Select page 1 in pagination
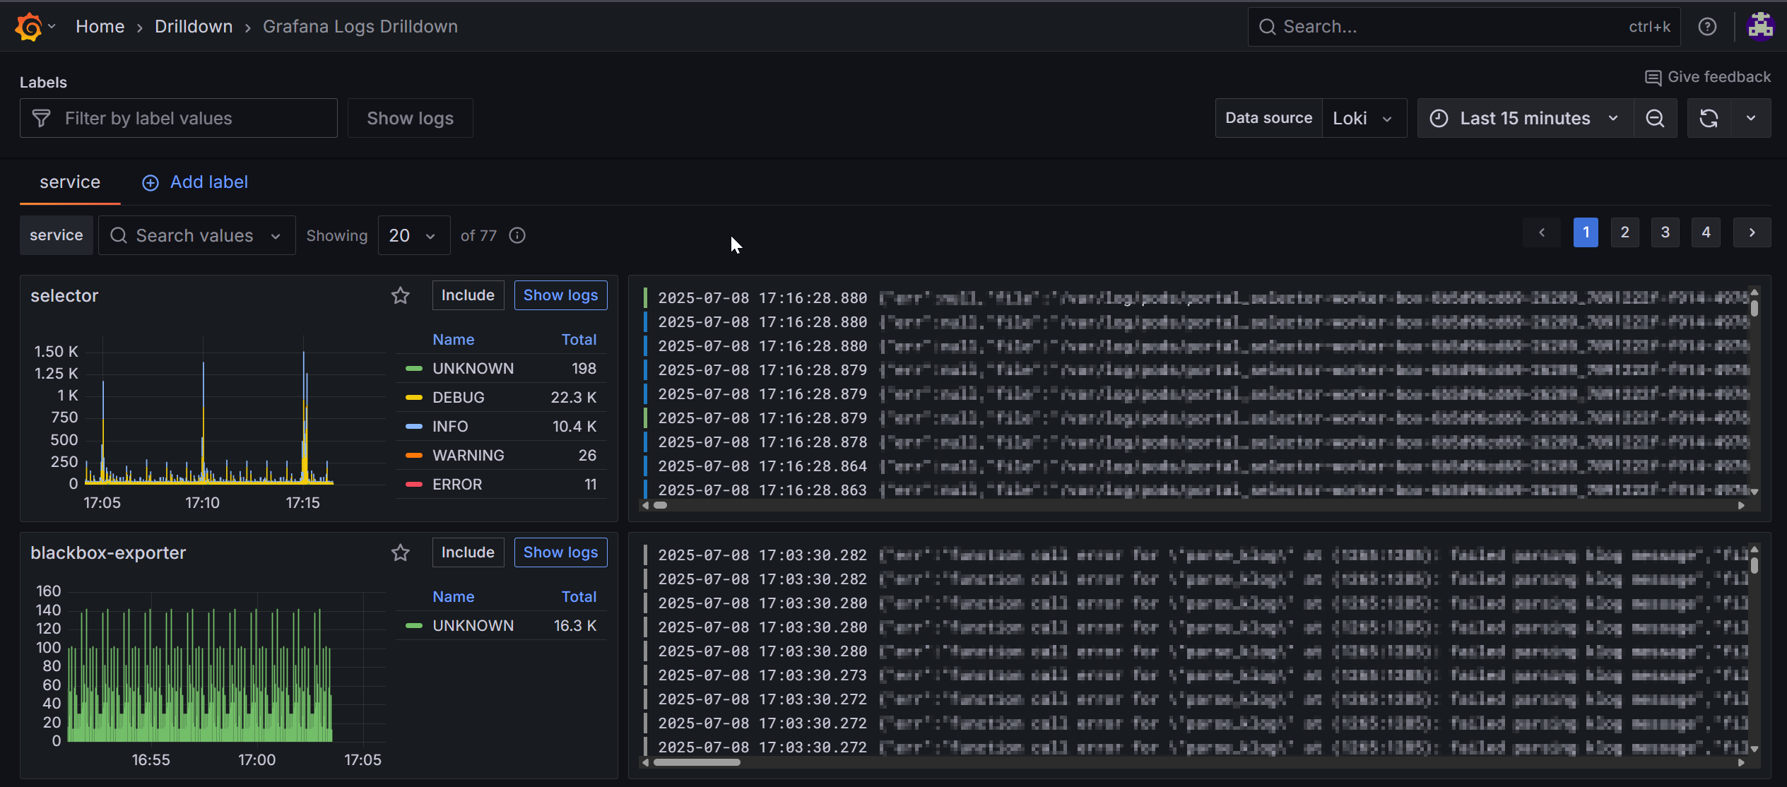Image resolution: width=1787 pixels, height=787 pixels. (x=1586, y=232)
